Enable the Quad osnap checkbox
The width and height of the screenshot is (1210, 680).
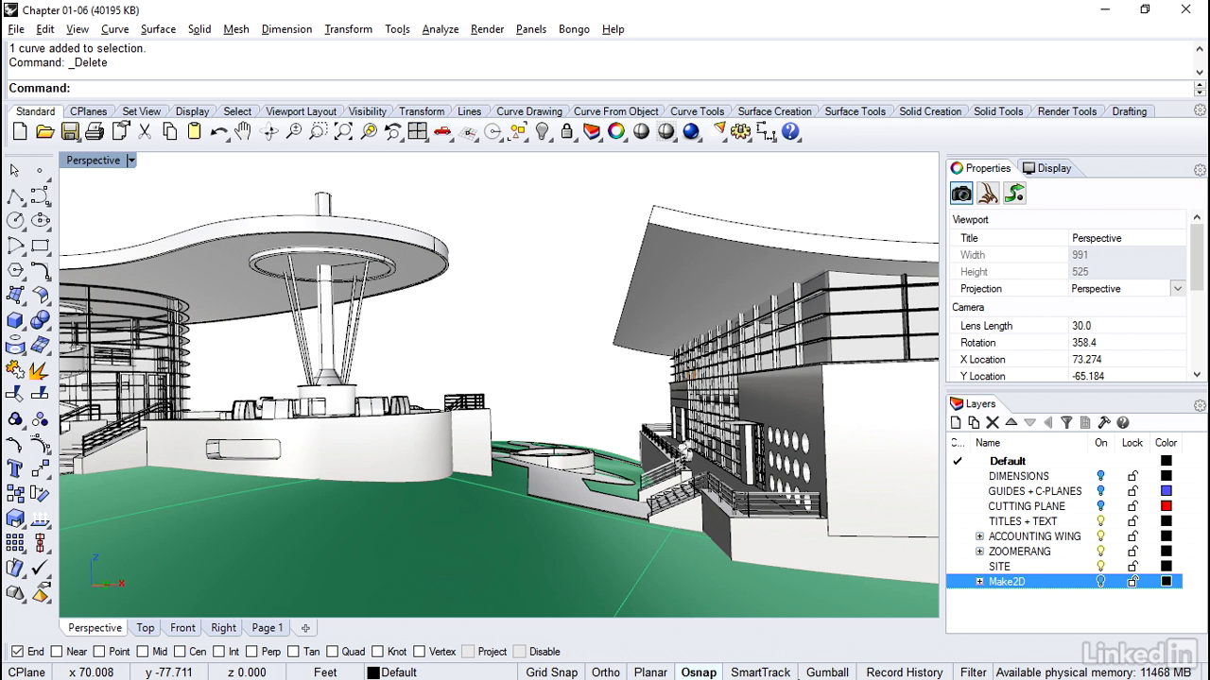332,652
